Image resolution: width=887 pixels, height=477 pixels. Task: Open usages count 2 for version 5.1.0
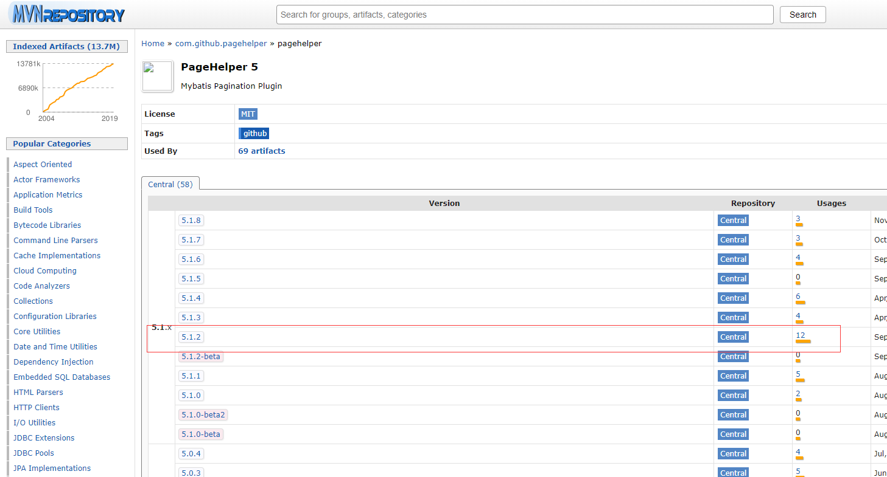[798, 394]
